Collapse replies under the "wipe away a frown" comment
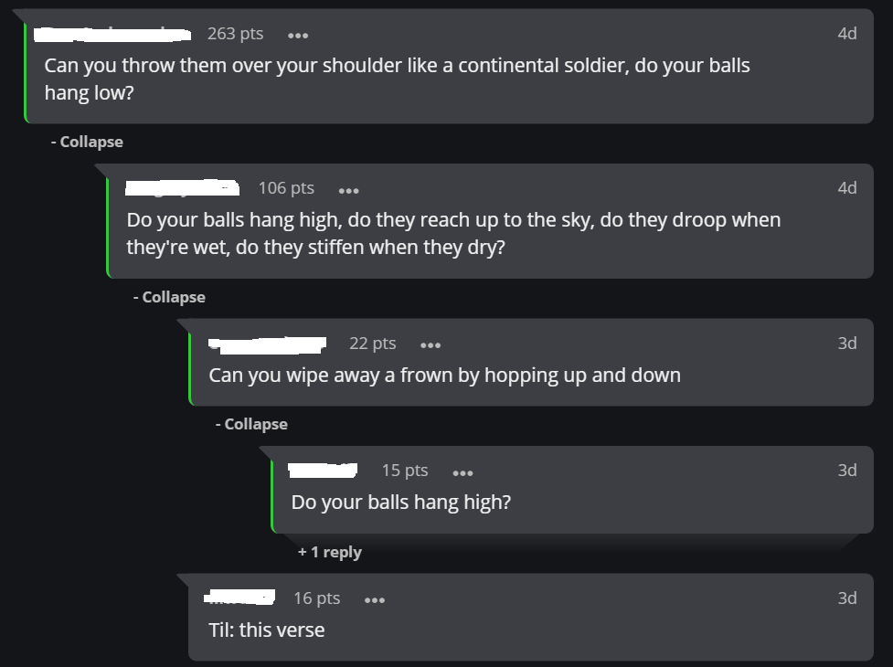This screenshot has height=667, width=893. [251, 424]
